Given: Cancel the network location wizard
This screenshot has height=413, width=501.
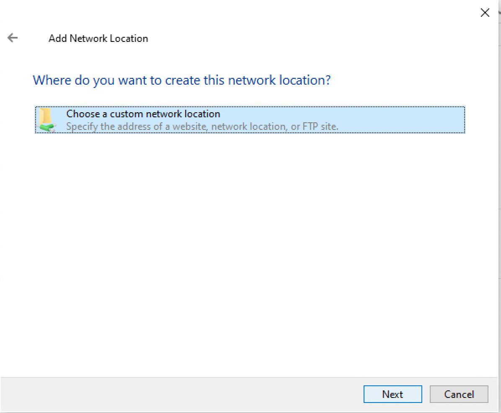Looking at the screenshot, I should coord(459,394).
